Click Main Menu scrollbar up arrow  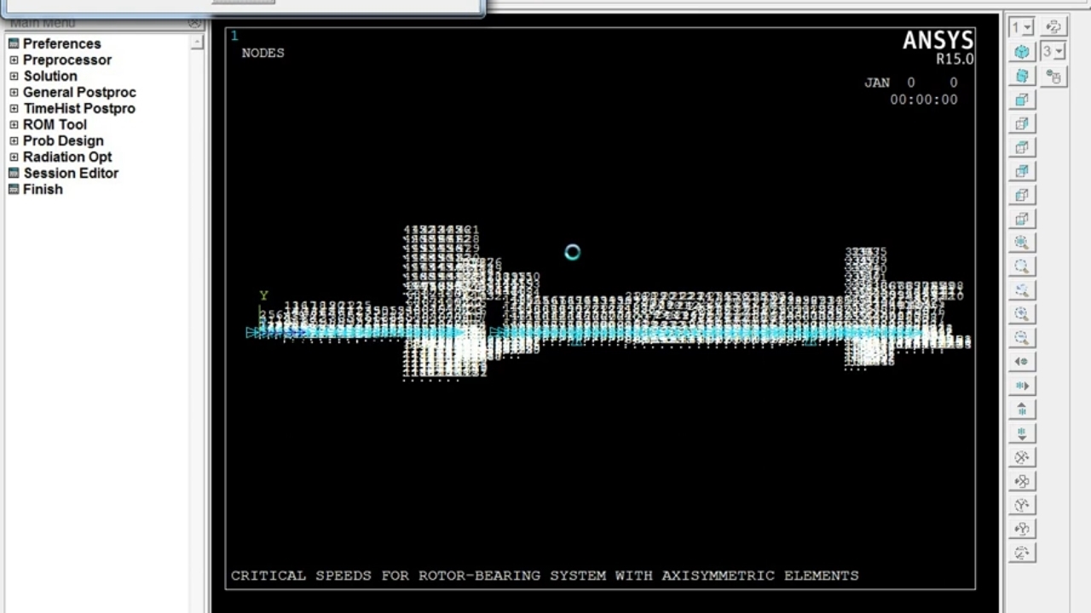pyautogui.click(x=197, y=42)
